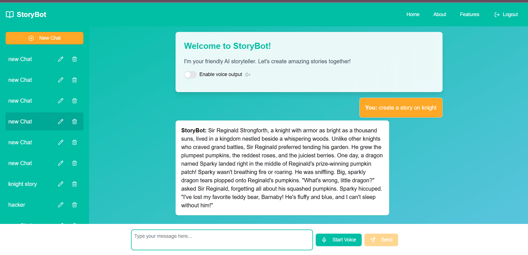
Task: Click the muted speaker icon beside voice output
Action: [248, 75]
